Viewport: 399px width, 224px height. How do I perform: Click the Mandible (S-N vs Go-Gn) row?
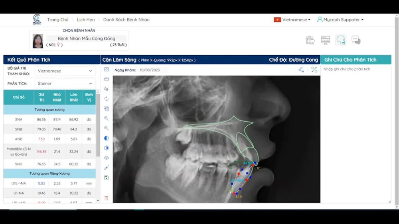click(x=49, y=152)
